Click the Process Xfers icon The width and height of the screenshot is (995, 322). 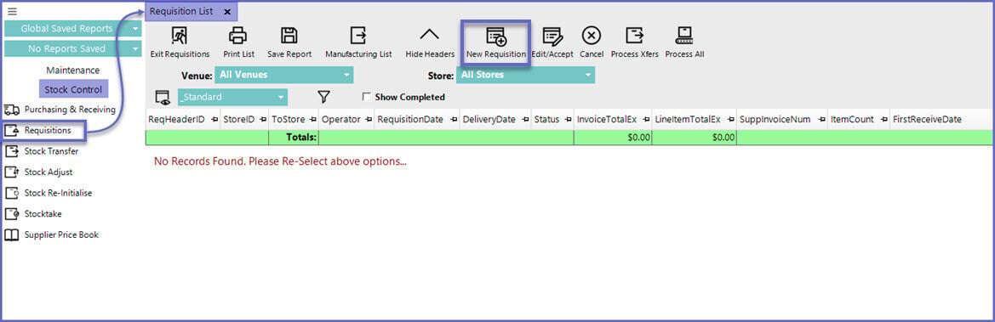click(x=635, y=36)
